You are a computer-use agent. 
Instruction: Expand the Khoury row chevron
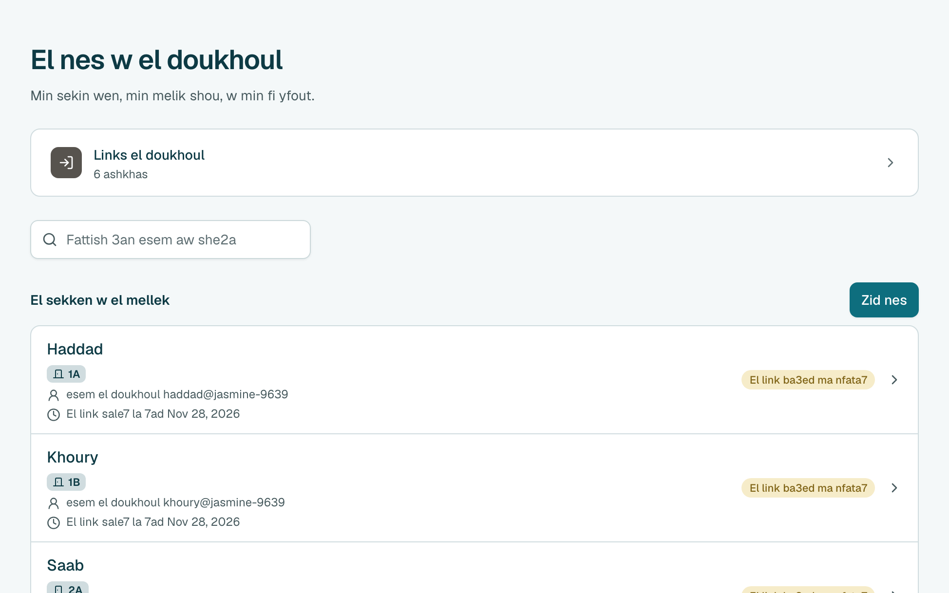(x=894, y=488)
